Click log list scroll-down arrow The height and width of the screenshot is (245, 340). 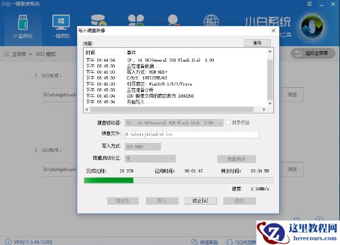coord(270,103)
